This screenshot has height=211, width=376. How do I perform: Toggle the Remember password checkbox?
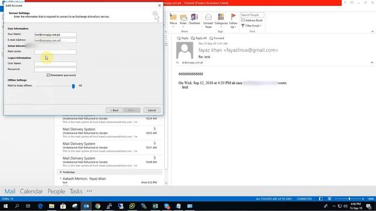[x=48, y=75]
